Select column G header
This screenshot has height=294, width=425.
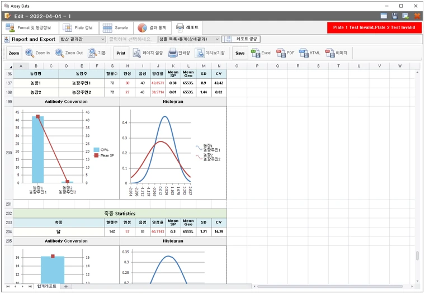tap(112, 66)
